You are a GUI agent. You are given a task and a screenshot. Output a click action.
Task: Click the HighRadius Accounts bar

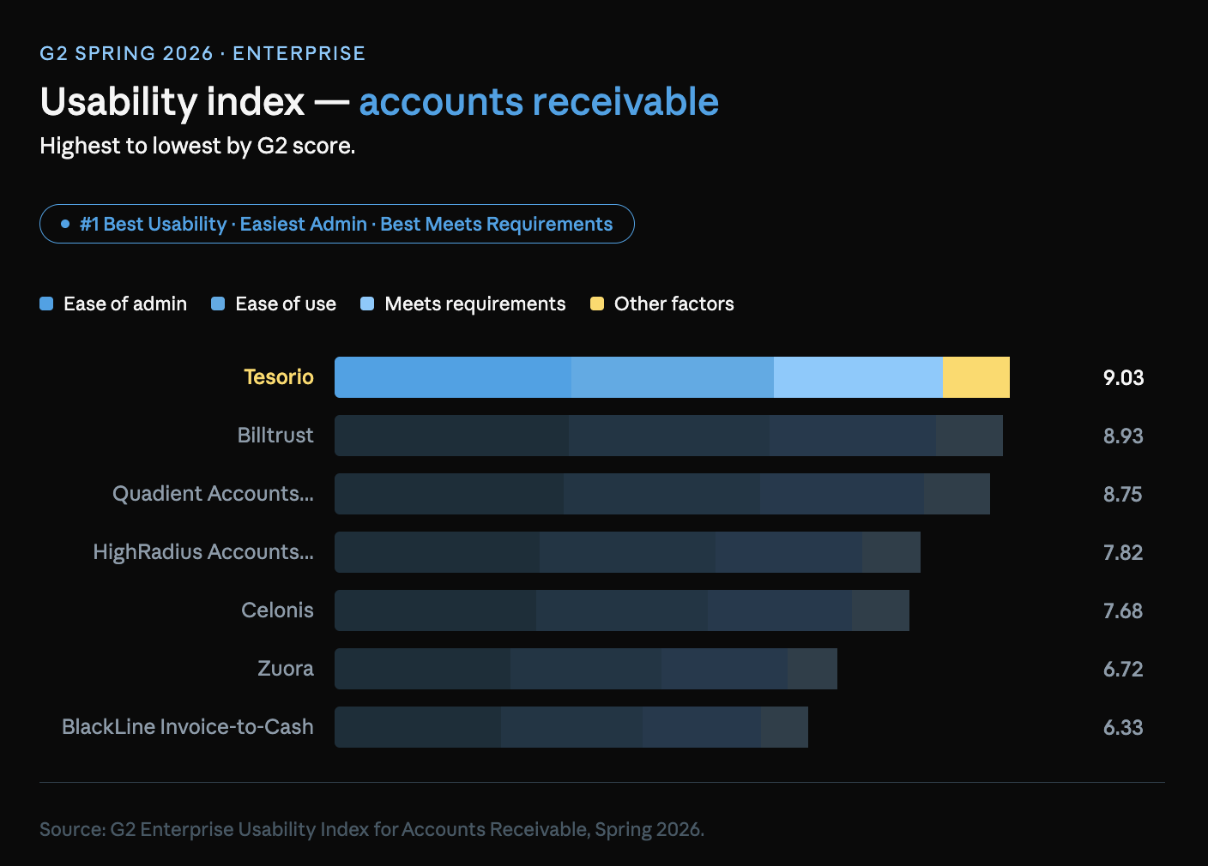point(626,552)
